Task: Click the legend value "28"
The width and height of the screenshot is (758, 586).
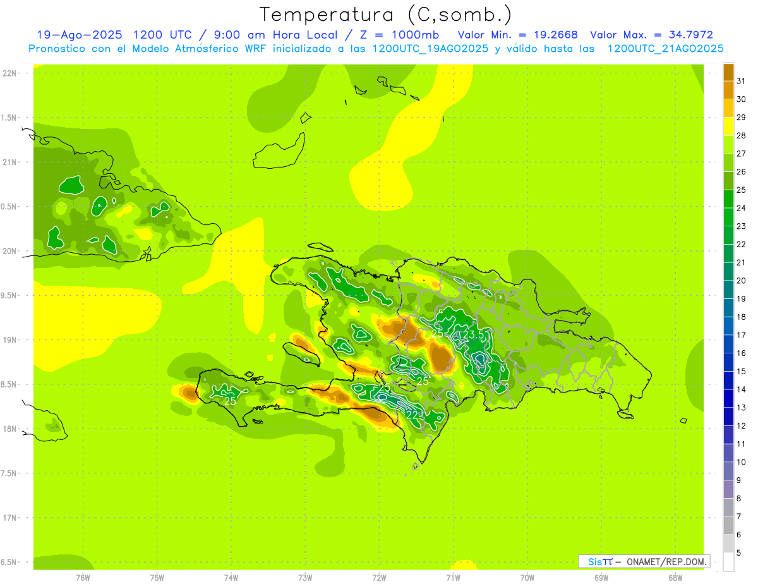Action: click(741, 135)
